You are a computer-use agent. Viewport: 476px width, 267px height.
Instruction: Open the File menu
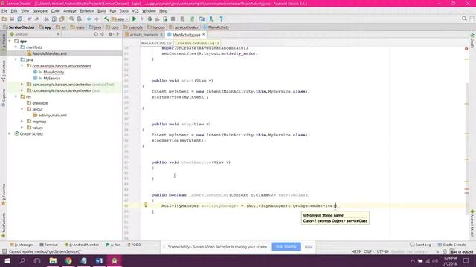click(4, 11)
